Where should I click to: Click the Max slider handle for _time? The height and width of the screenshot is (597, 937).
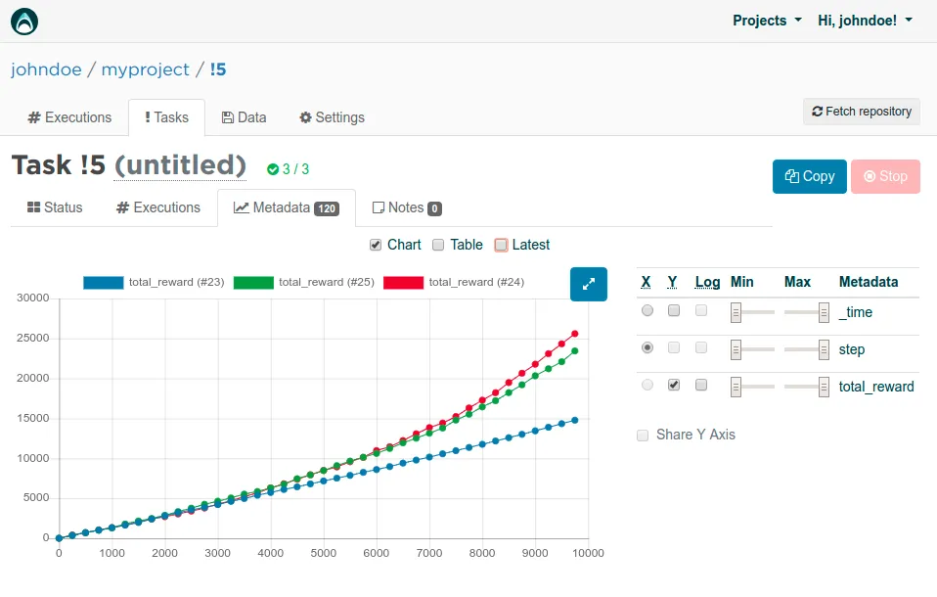coord(824,312)
